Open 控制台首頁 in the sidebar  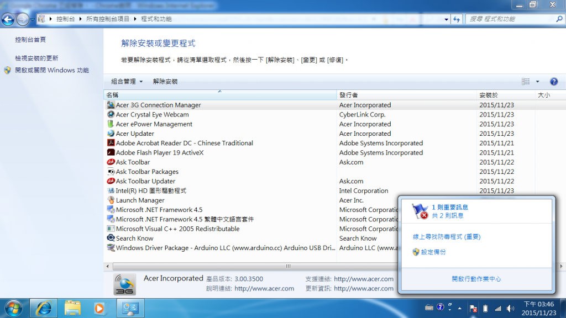pyautogui.click(x=30, y=40)
